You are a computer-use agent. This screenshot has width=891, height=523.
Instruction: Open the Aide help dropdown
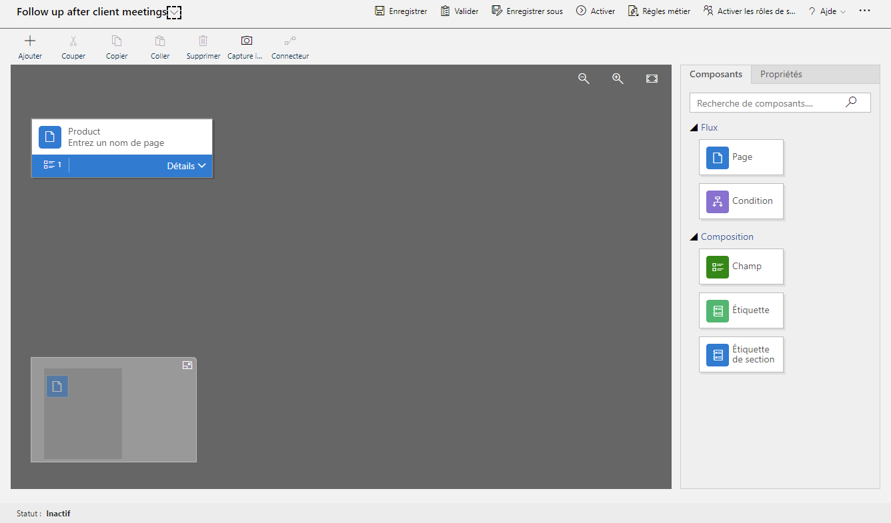(827, 11)
